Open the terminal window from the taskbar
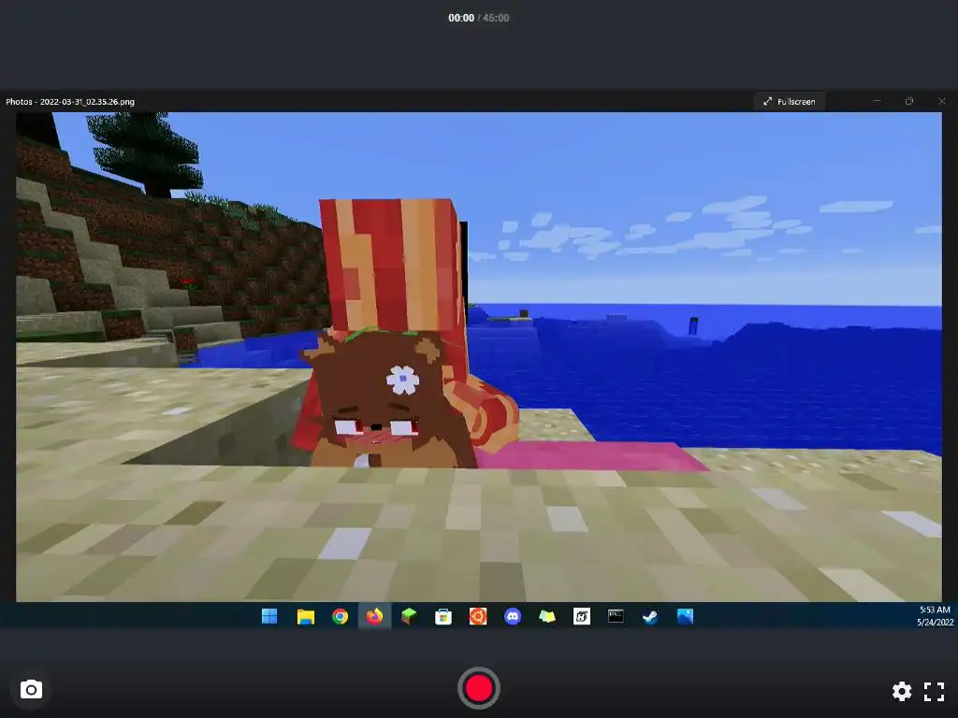This screenshot has width=958, height=718. 616,617
